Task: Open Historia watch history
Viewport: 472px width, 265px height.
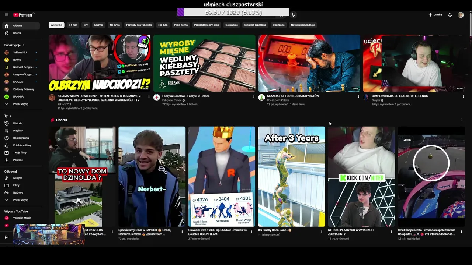Action: (21, 123)
